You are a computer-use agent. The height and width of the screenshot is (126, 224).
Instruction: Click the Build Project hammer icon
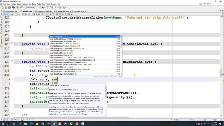click(48, 7)
